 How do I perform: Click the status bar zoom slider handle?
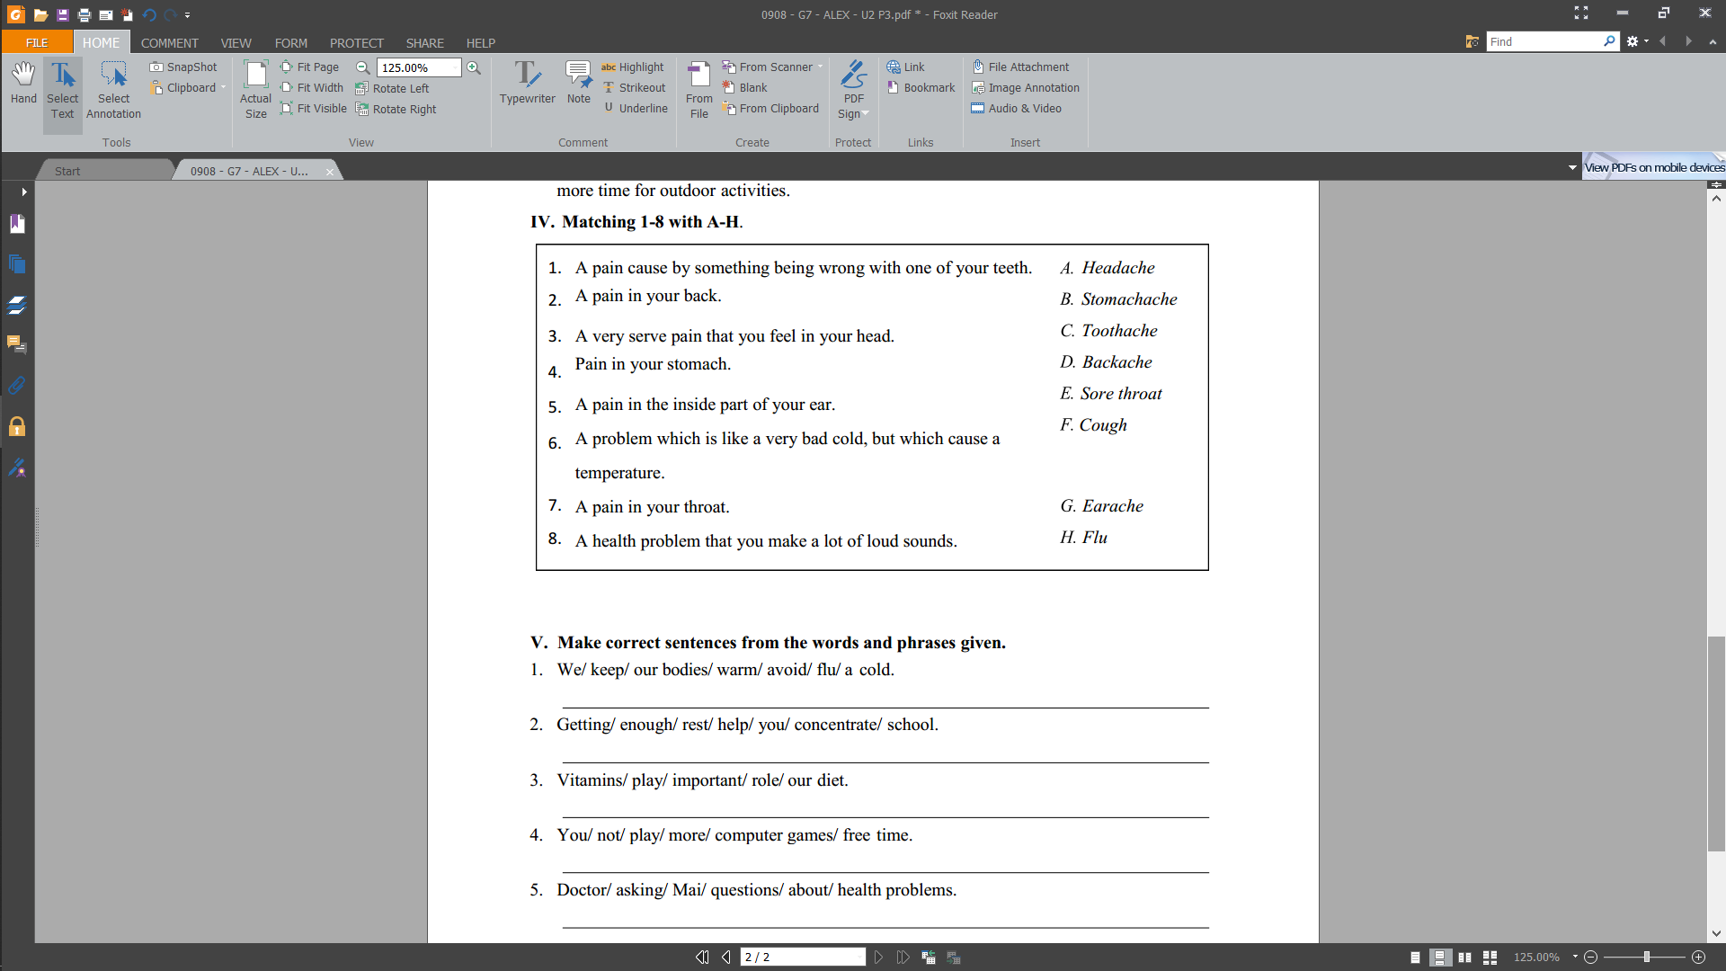click(1647, 958)
